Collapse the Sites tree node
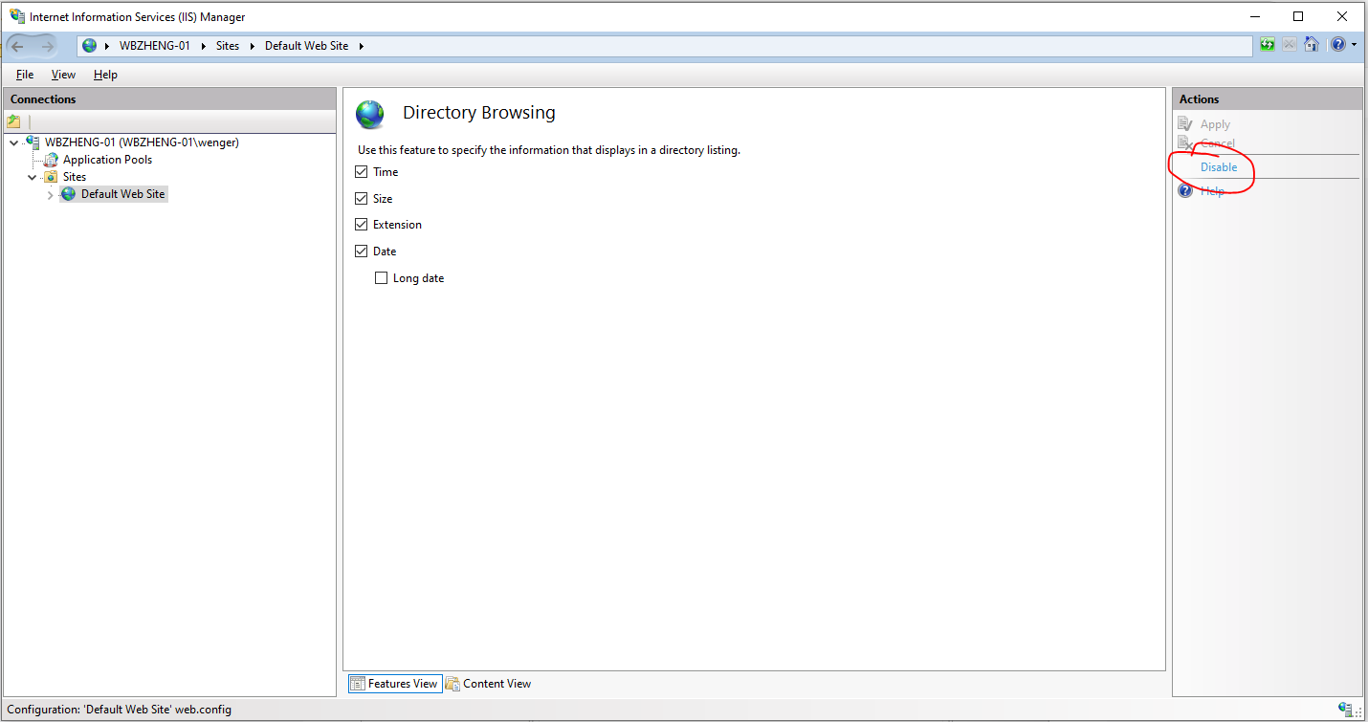Viewport: 1368px width, 722px height. 32,176
